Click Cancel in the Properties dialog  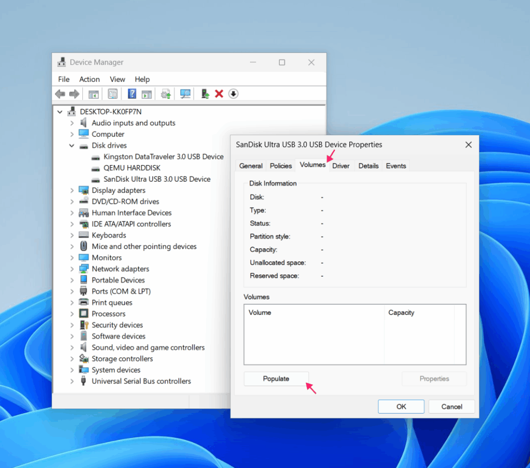(451, 406)
